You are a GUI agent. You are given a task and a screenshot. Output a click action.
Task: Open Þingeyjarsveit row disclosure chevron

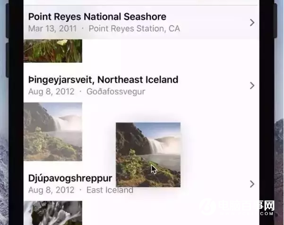coord(252,85)
